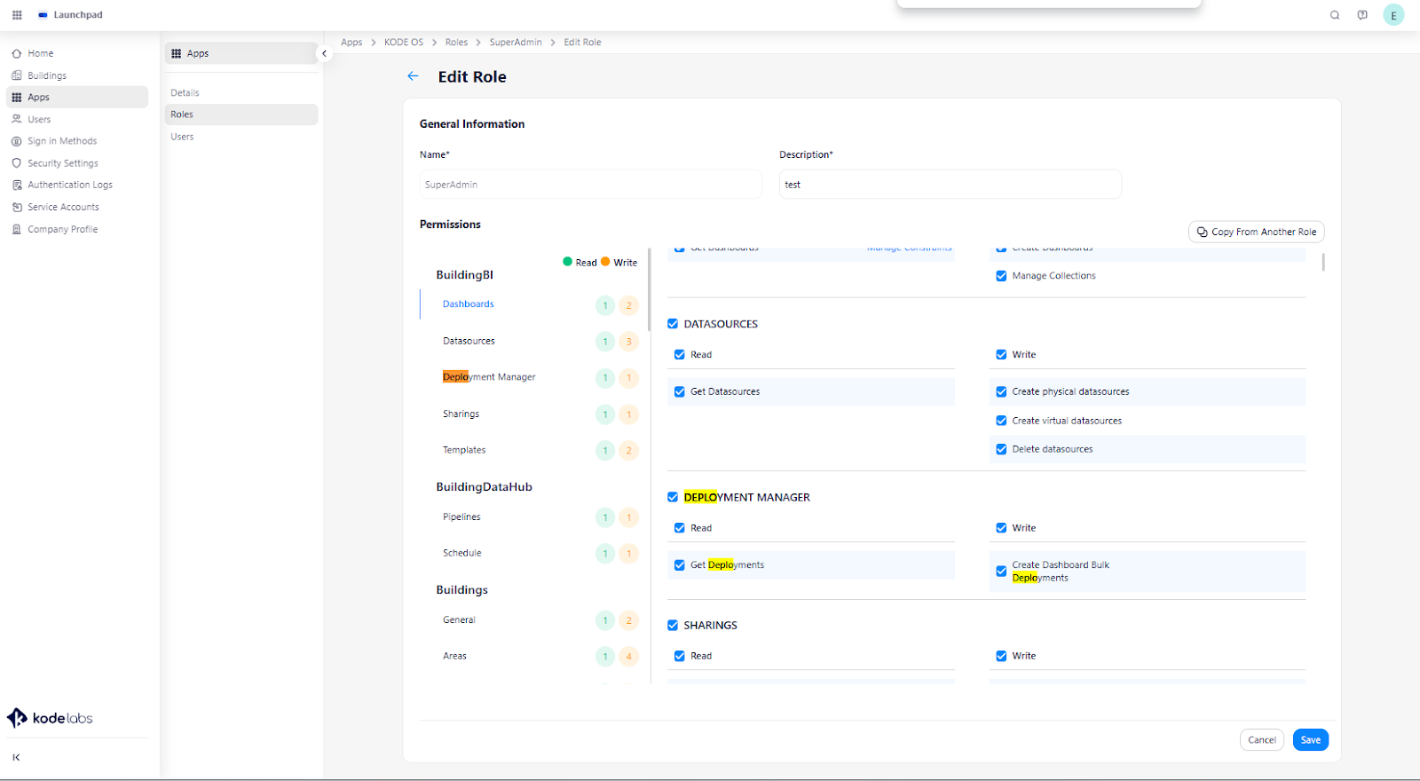Open the user avatar 'E' menu
Viewport: 1420px width, 781px height.
pos(1393,15)
